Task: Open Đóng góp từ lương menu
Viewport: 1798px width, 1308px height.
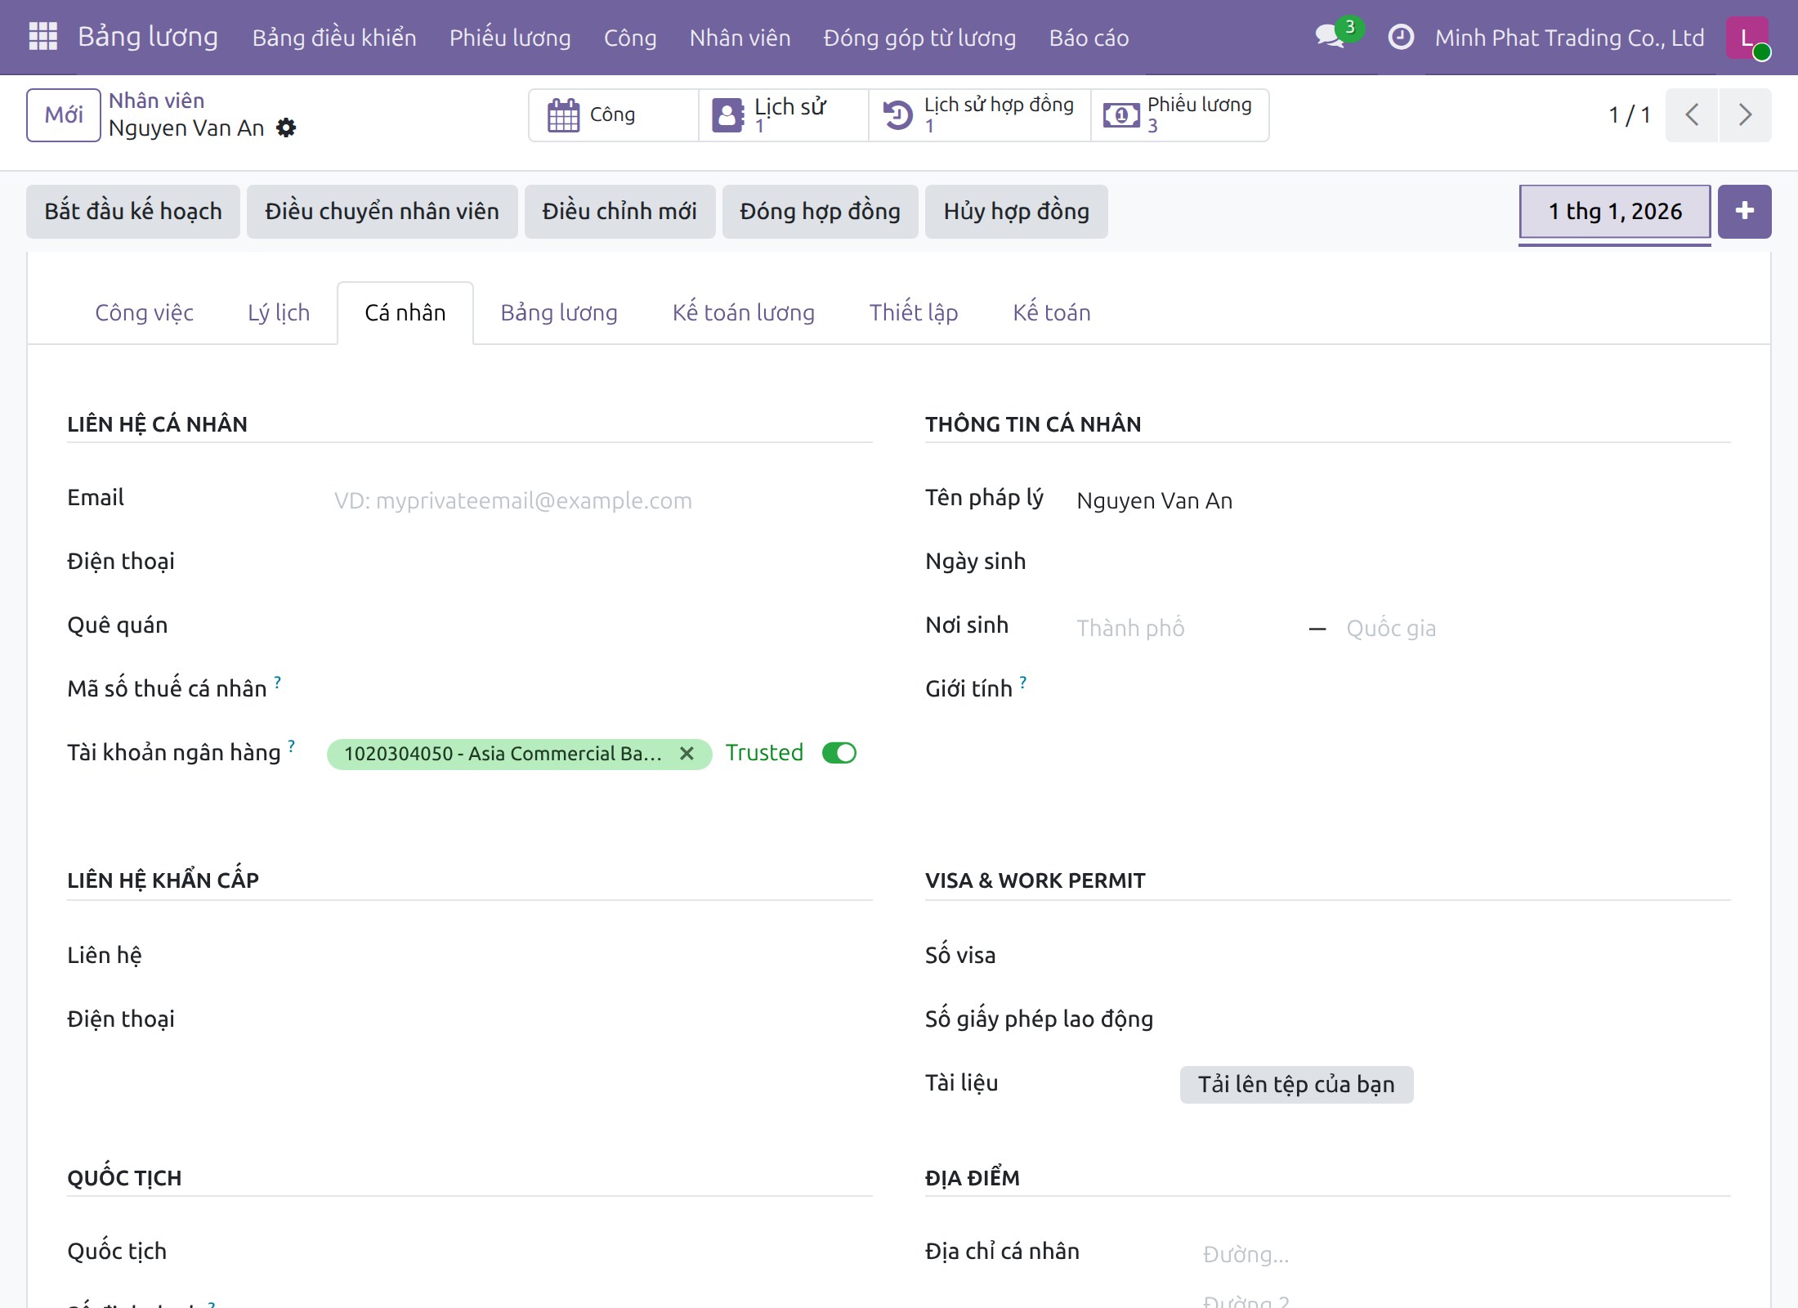Action: pos(919,38)
